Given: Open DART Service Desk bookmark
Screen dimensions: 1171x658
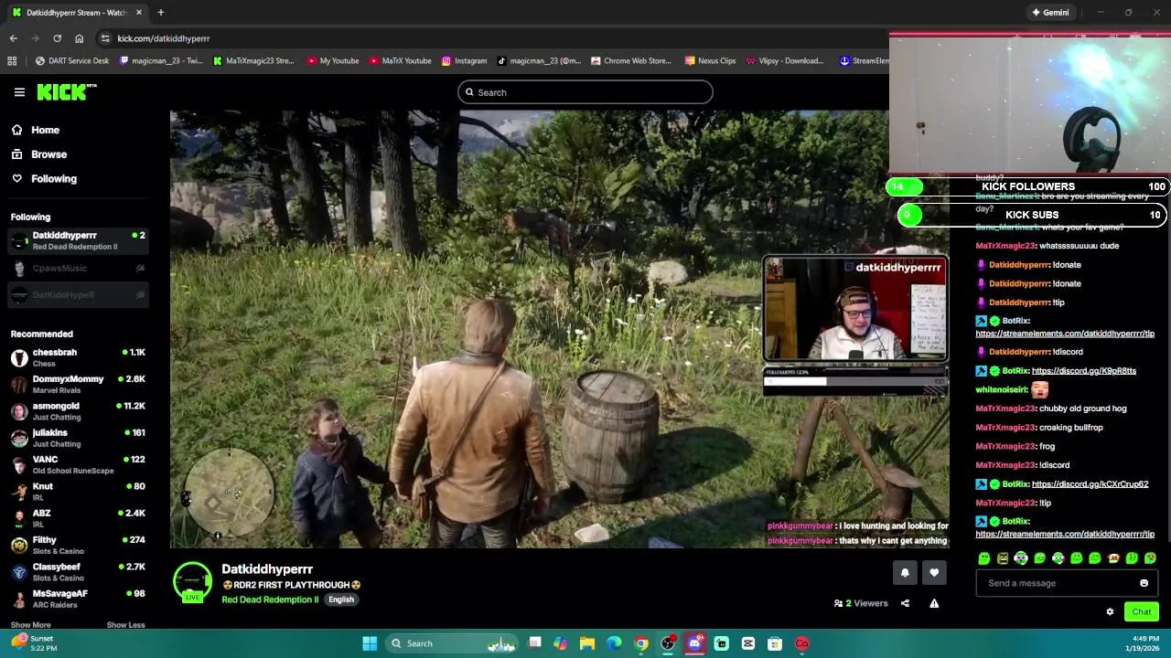Looking at the screenshot, I should pyautogui.click(x=71, y=61).
